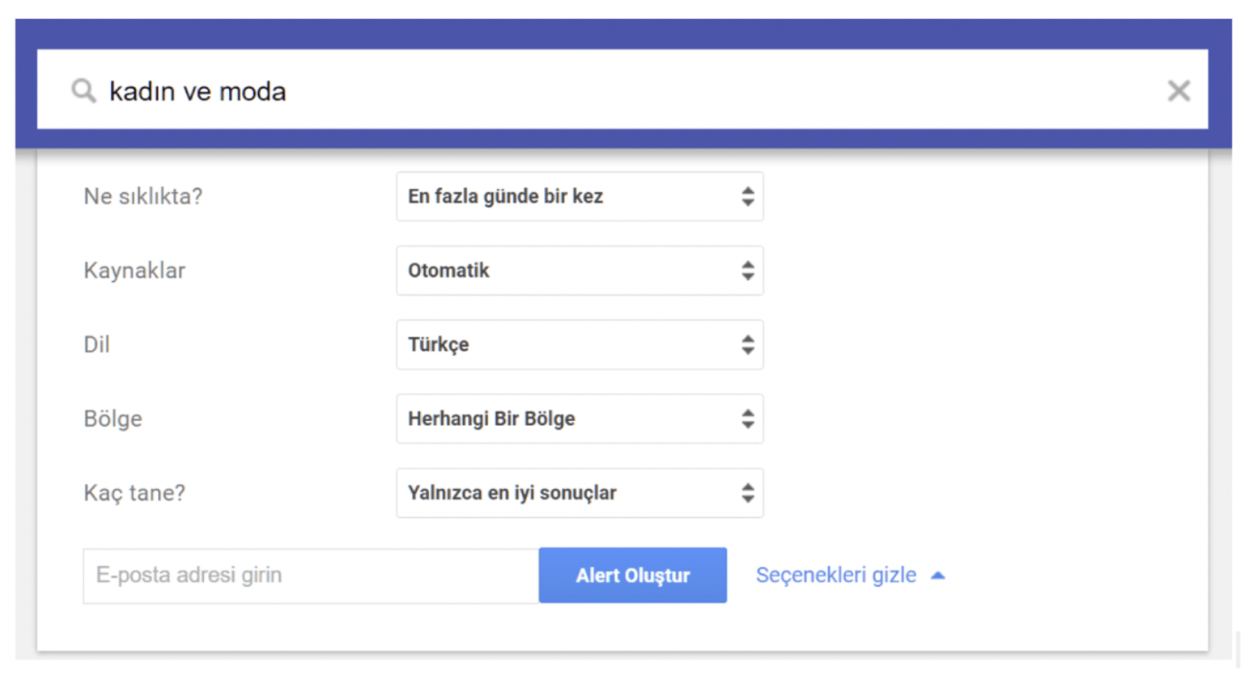Open the Bölge dropdown showing Herhangi Bir Bölge
The width and height of the screenshot is (1255, 685).
pyautogui.click(x=579, y=419)
